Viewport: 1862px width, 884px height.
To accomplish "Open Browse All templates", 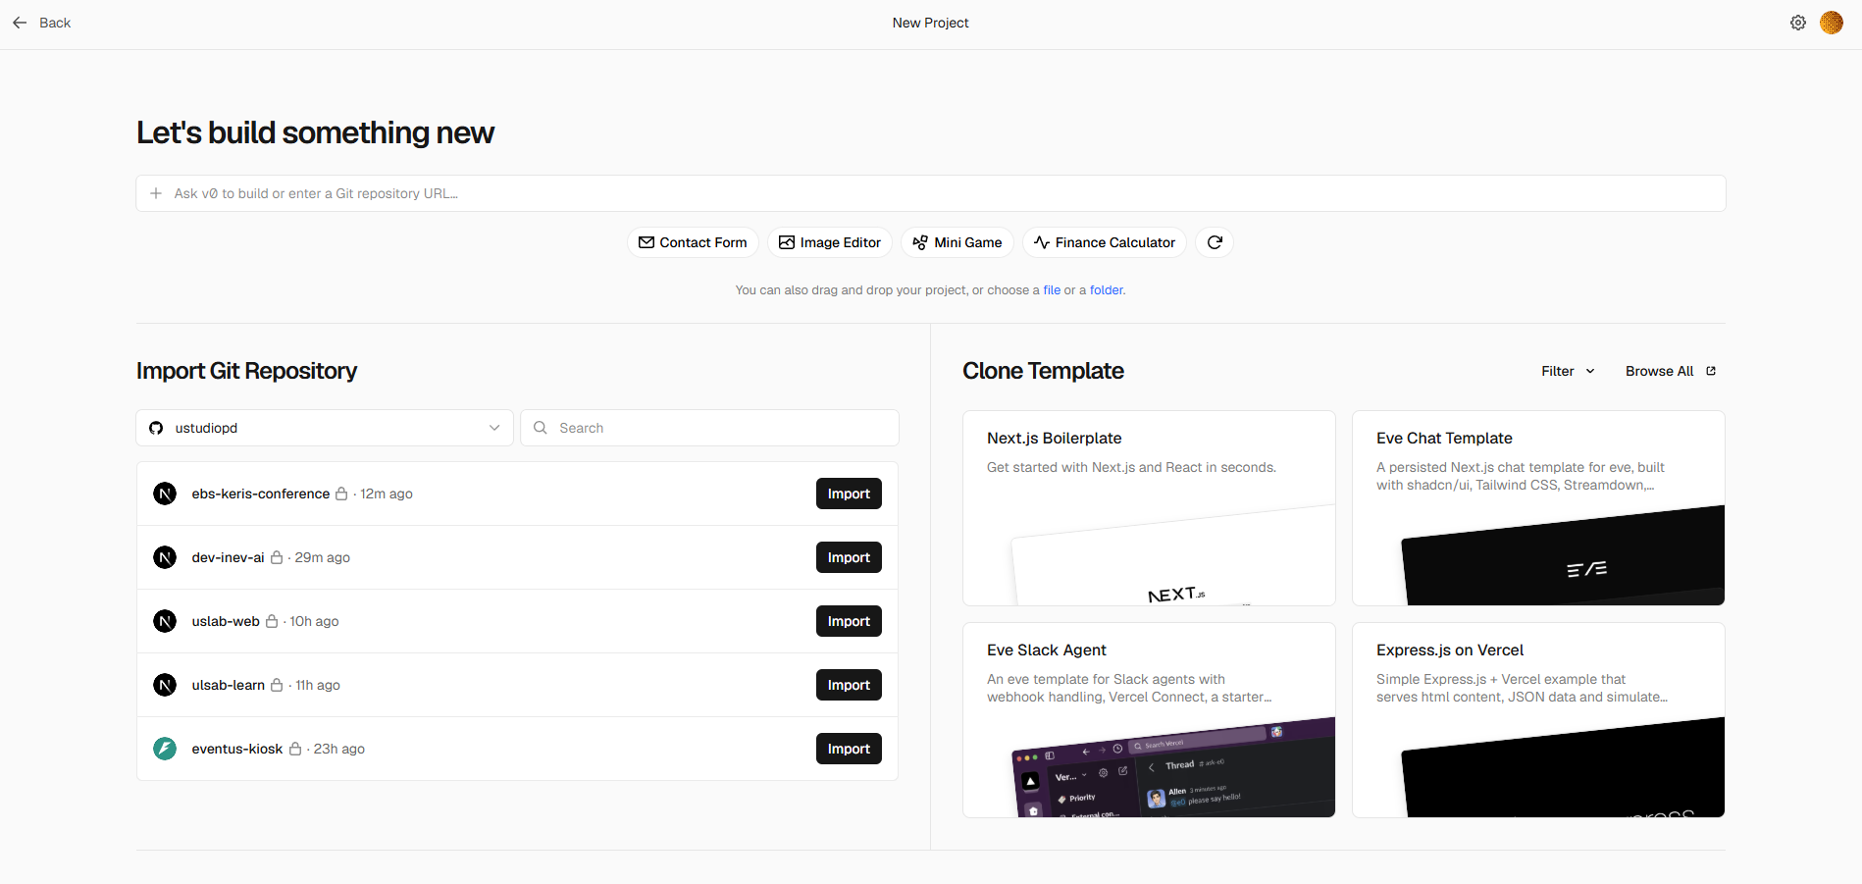I will click(1671, 371).
